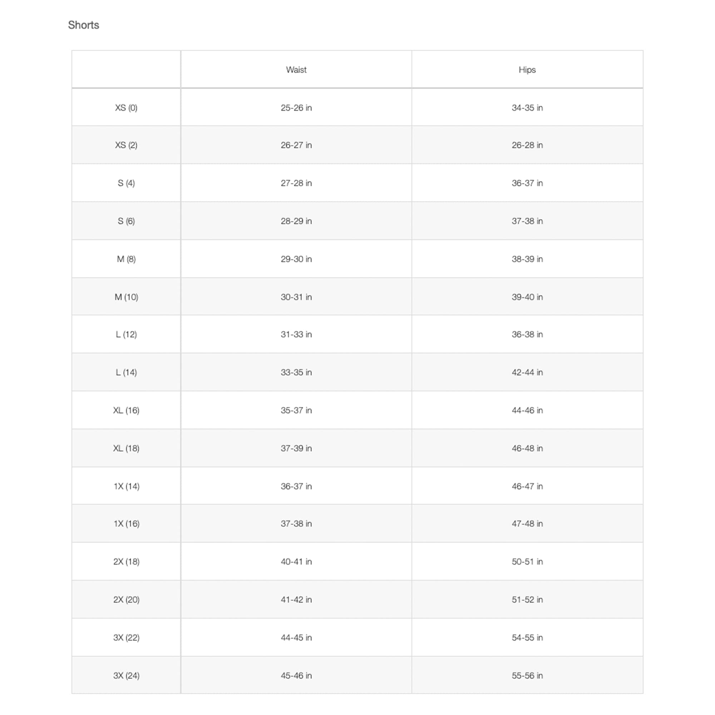The image size is (715, 715).
Task: Click the 3X (24) size label
Action: point(126,675)
